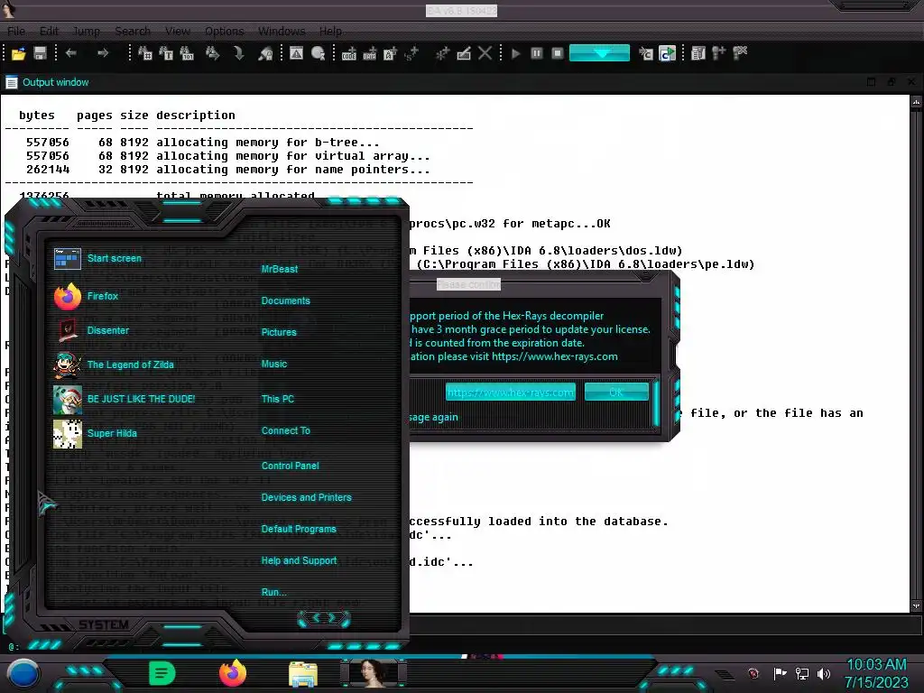The width and height of the screenshot is (924, 693).
Task: Open Control Panel from start menu
Action: (290, 466)
